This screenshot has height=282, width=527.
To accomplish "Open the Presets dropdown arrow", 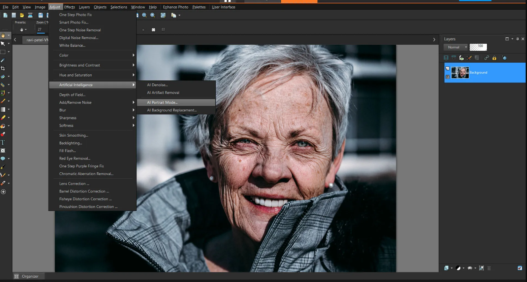I will coord(26,30).
